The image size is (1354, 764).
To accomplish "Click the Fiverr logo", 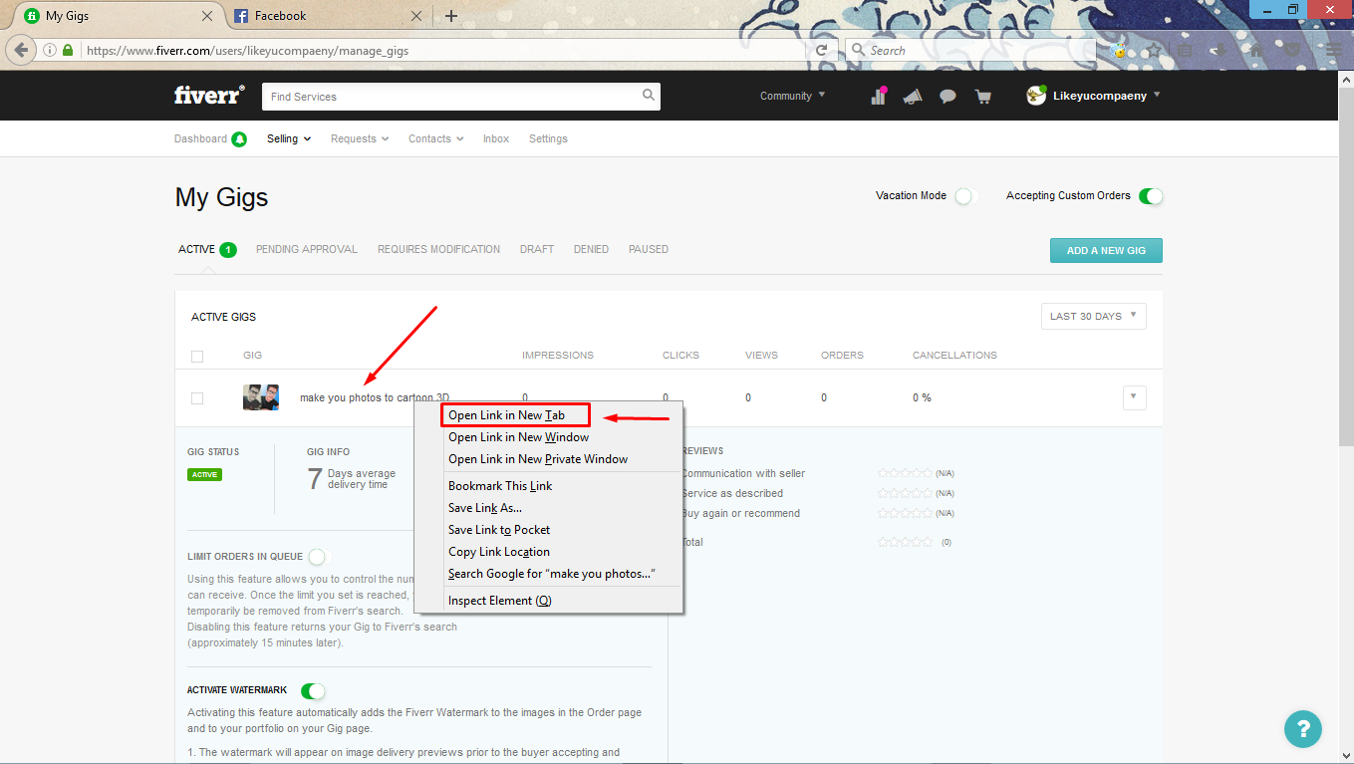I will (208, 96).
